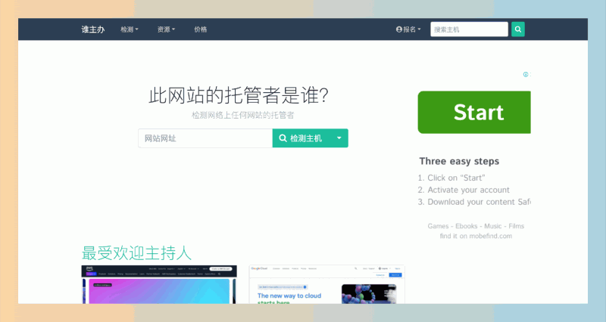Open the 报名 account dropdown
The image size is (606, 322).
[408, 29]
